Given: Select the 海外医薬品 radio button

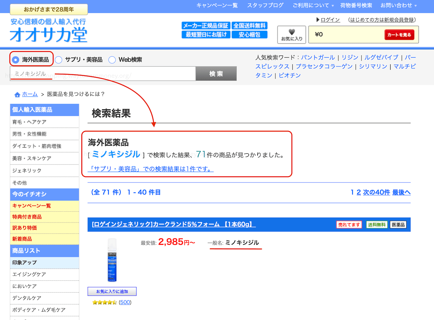Looking at the screenshot, I should 16,59.
